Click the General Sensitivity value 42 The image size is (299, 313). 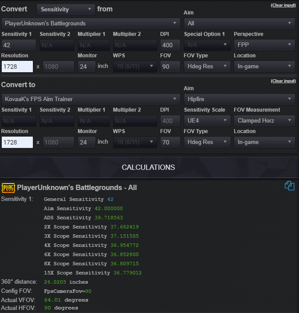(x=110, y=199)
